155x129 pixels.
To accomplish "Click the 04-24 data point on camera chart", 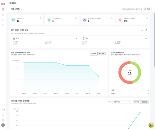I will tap(67, 66).
